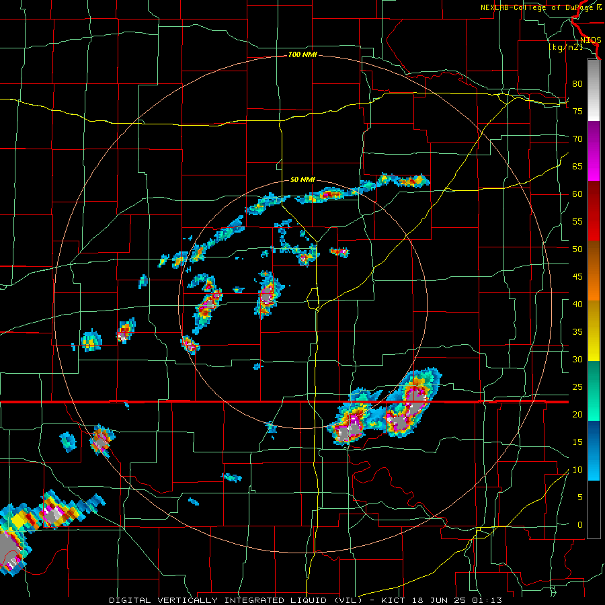Image resolution: width=605 pixels, height=605 pixels.
Task: Click the legend value 15
Action: (x=577, y=442)
